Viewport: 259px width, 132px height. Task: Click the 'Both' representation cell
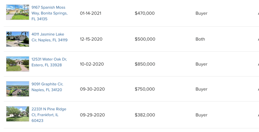tap(200, 39)
